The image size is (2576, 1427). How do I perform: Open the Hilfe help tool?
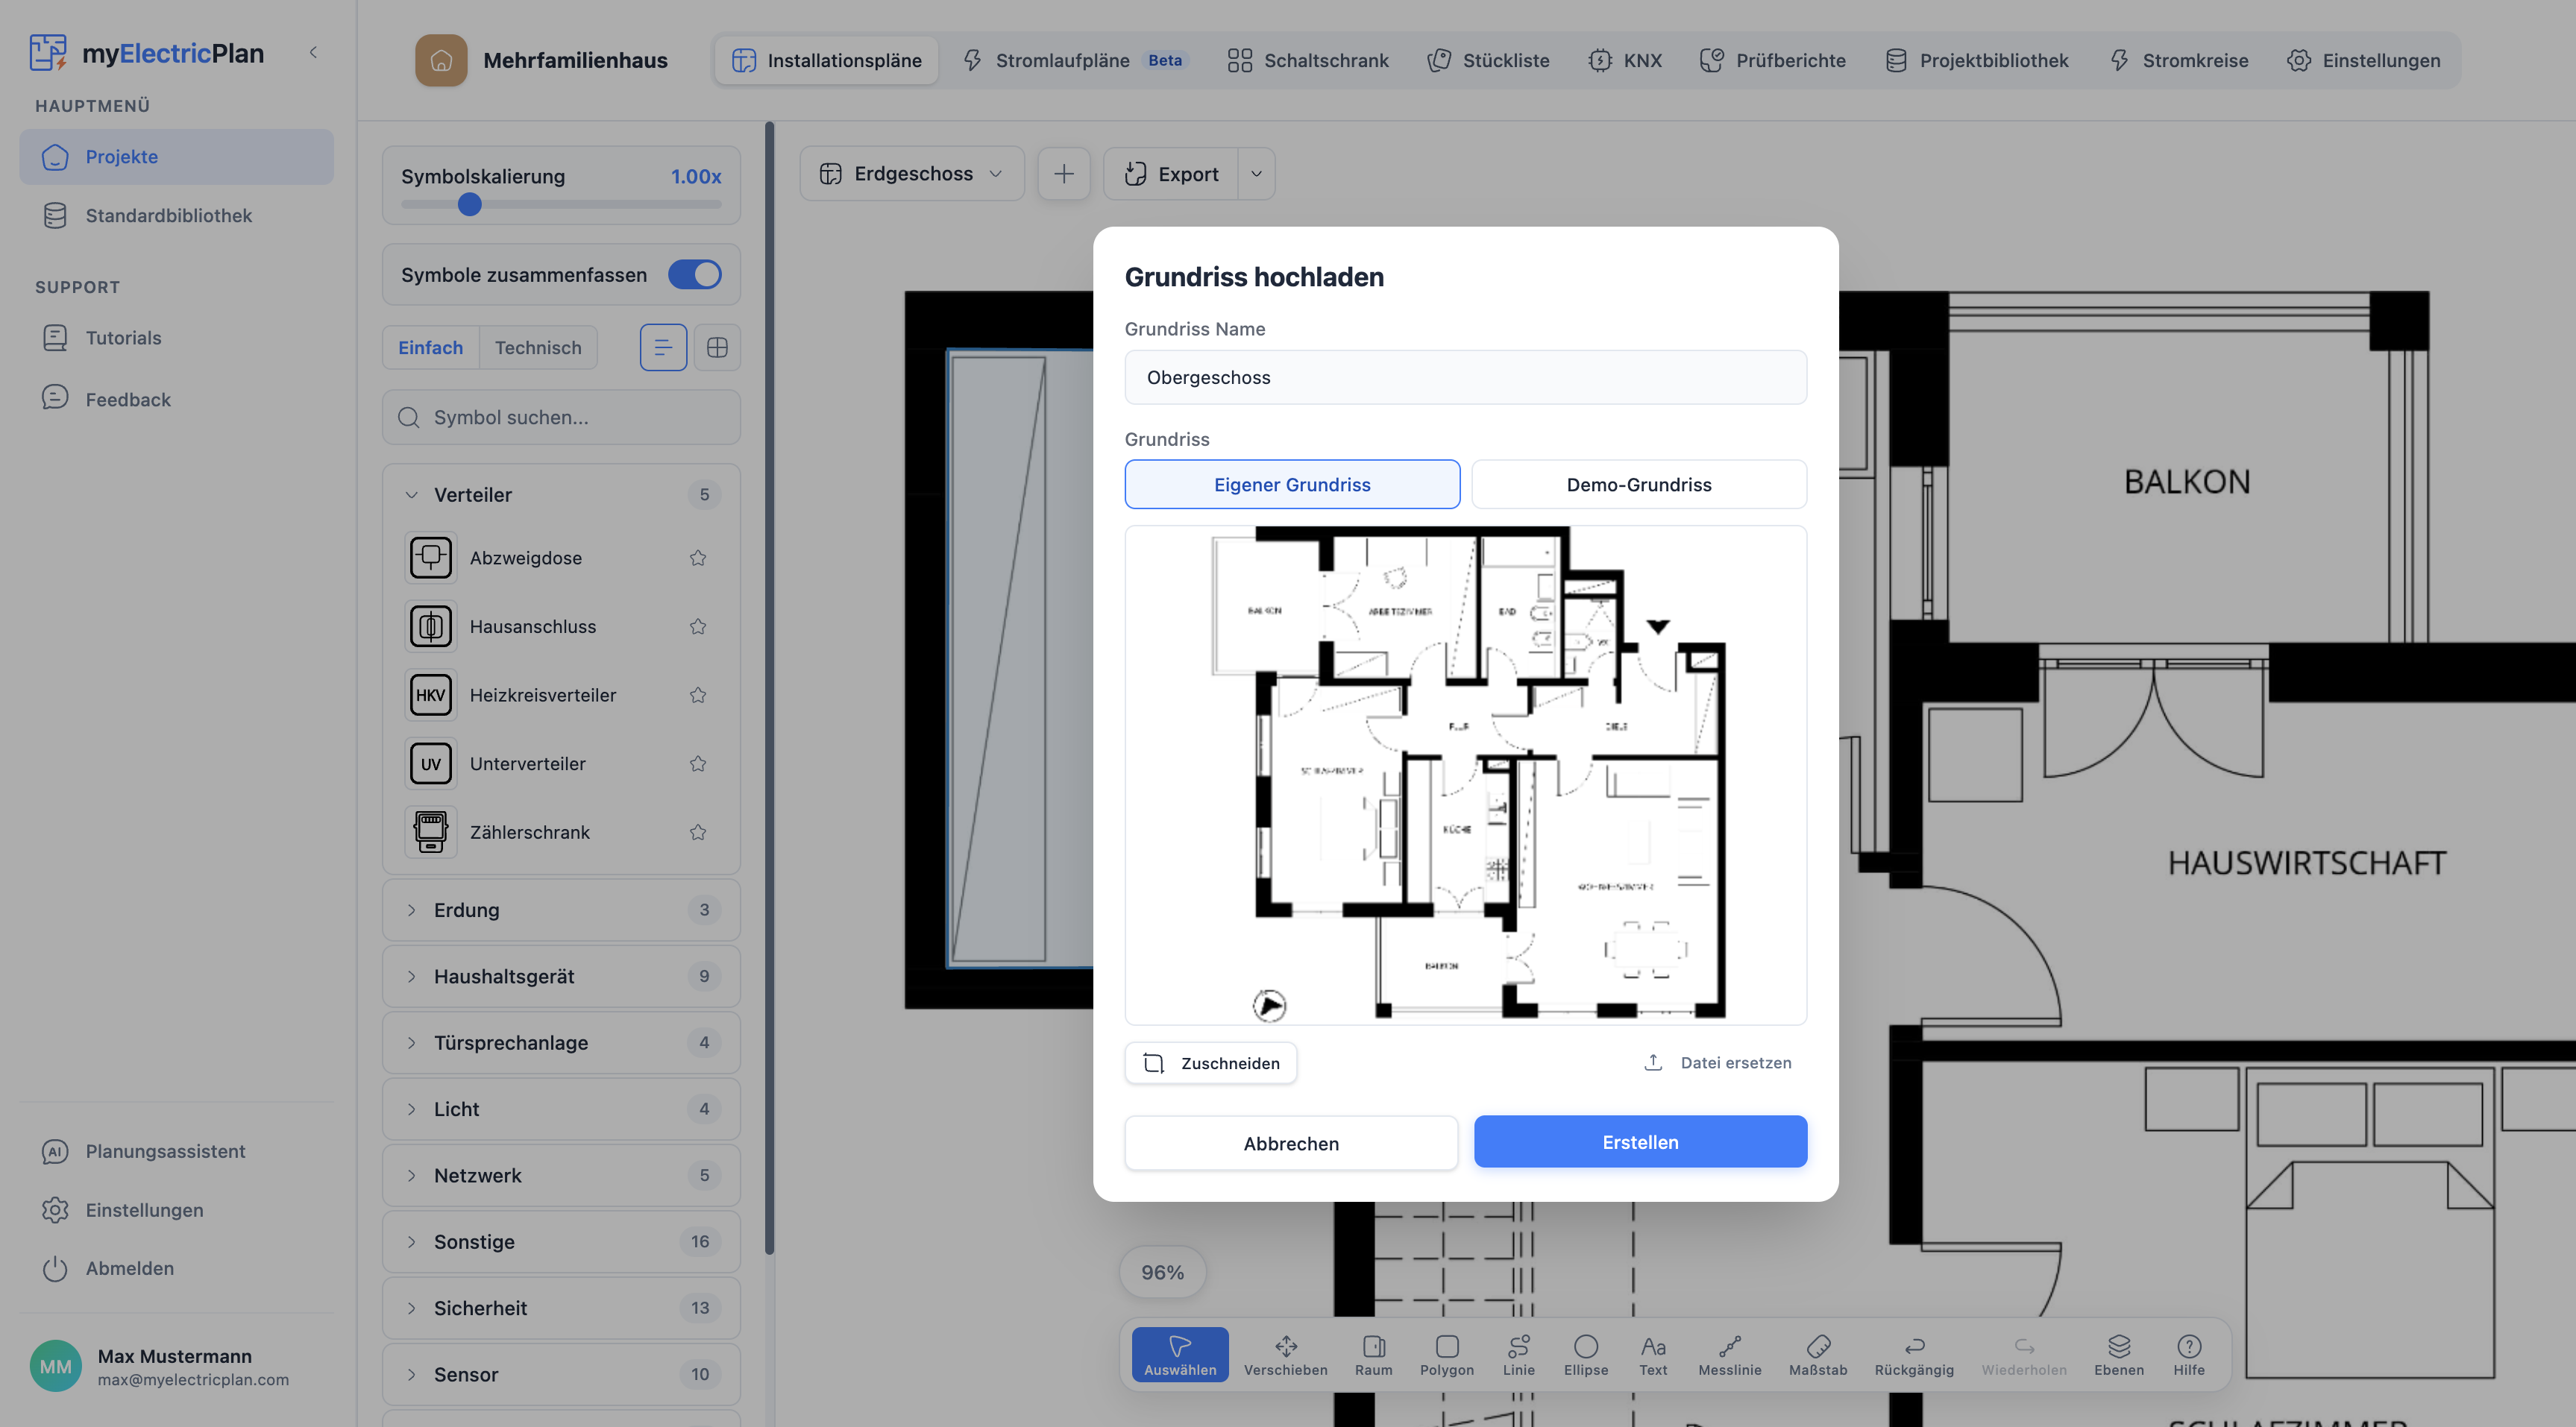(2189, 1355)
